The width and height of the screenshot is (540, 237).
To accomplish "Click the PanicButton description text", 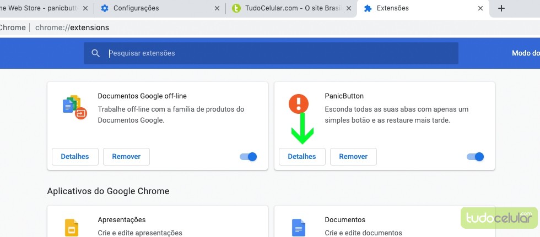I will tap(397, 115).
